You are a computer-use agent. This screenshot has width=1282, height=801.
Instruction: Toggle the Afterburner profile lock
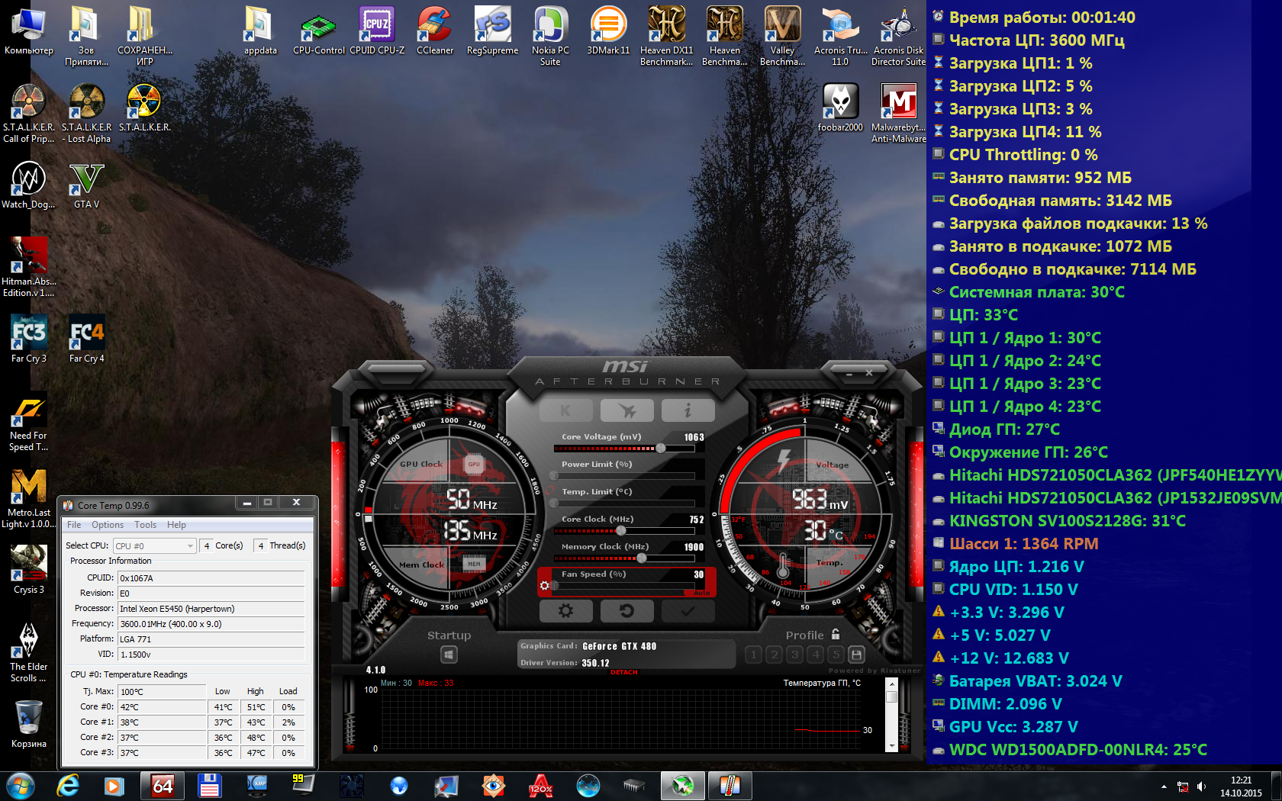(836, 634)
